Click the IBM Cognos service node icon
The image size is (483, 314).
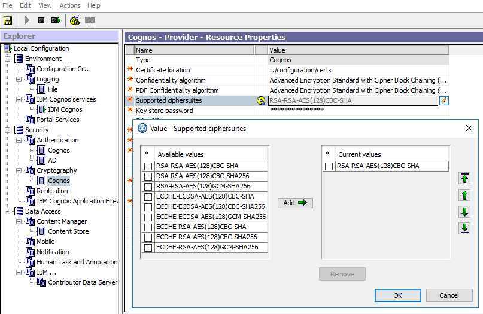[x=41, y=109]
